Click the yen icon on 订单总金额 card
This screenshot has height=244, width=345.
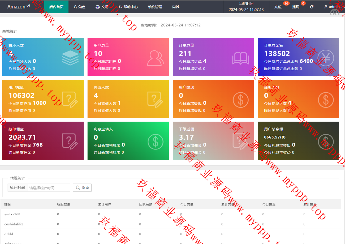coord(326,57)
